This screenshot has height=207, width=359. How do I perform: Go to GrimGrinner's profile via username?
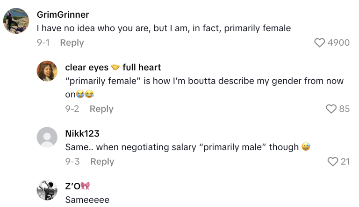[x=63, y=14]
